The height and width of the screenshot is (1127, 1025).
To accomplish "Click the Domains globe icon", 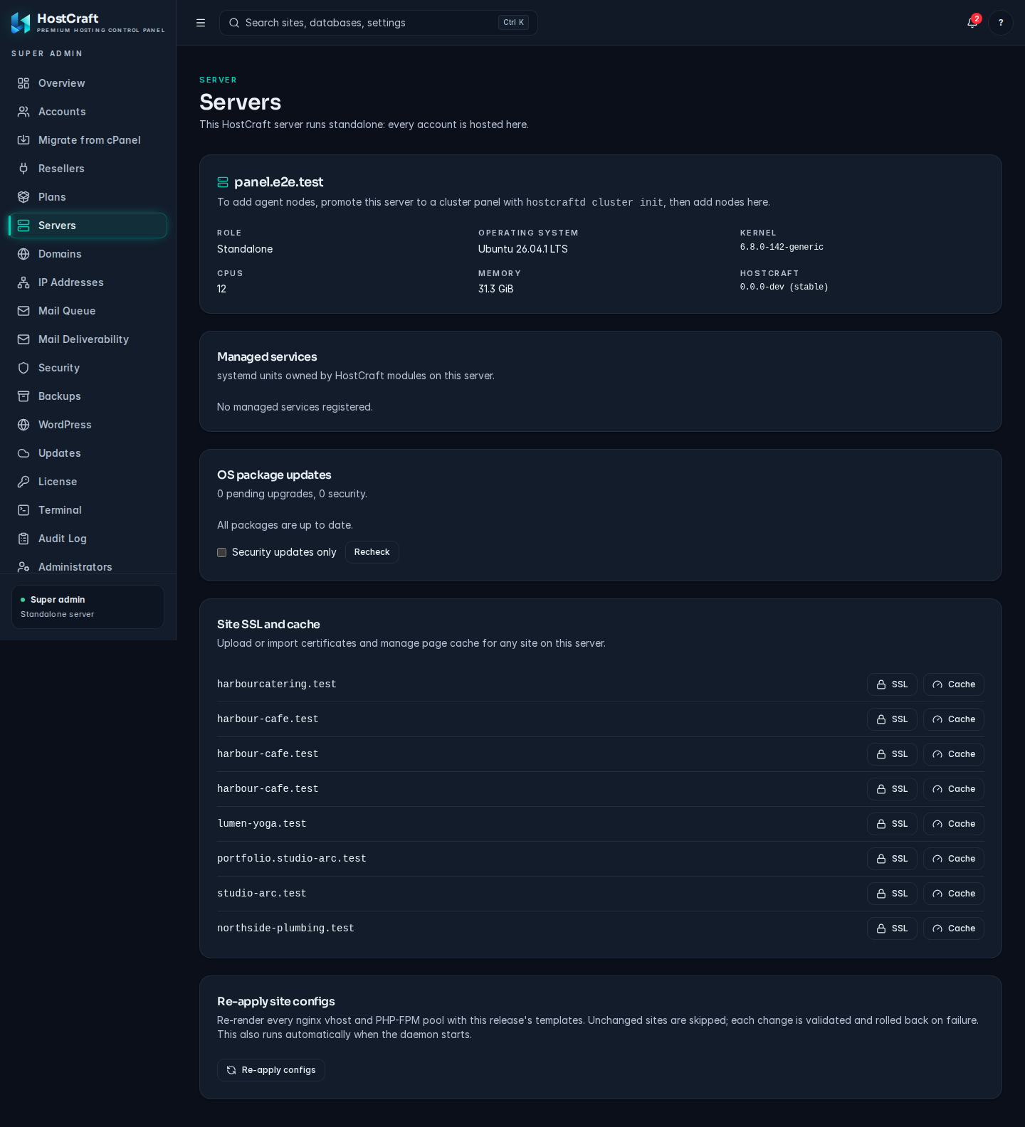I will tap(23, 254).
